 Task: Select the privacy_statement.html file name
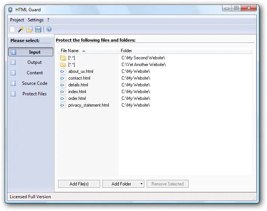88,105
